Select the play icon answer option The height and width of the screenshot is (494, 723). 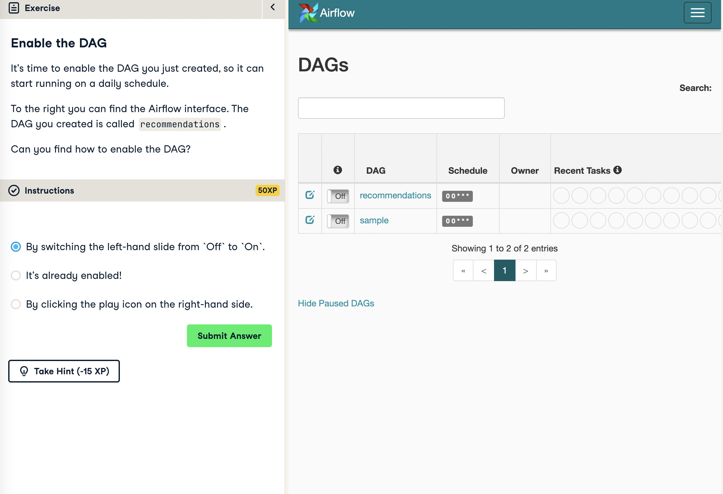point(16,304)
